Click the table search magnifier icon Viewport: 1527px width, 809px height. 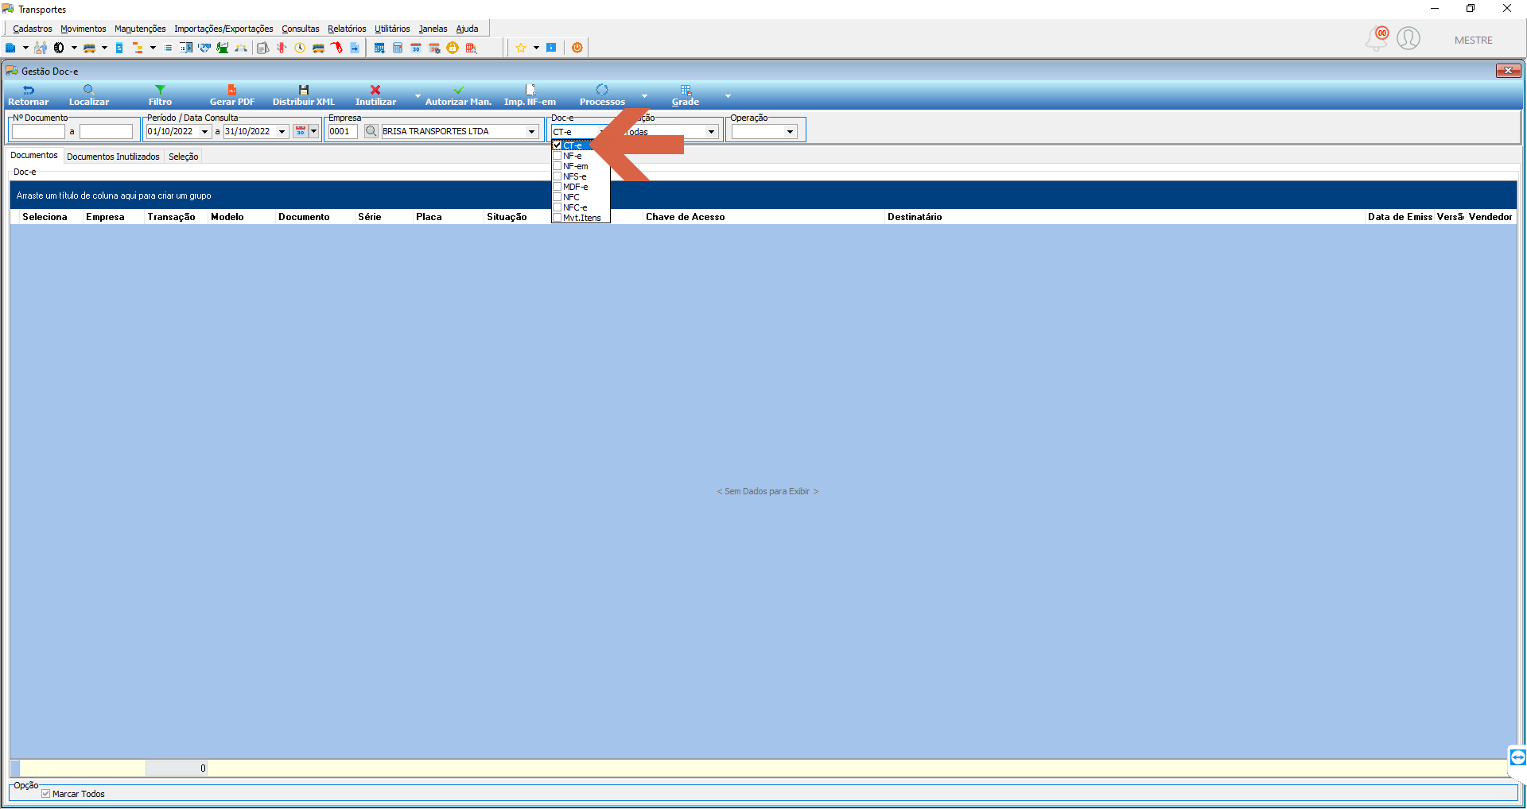point(471,48)
